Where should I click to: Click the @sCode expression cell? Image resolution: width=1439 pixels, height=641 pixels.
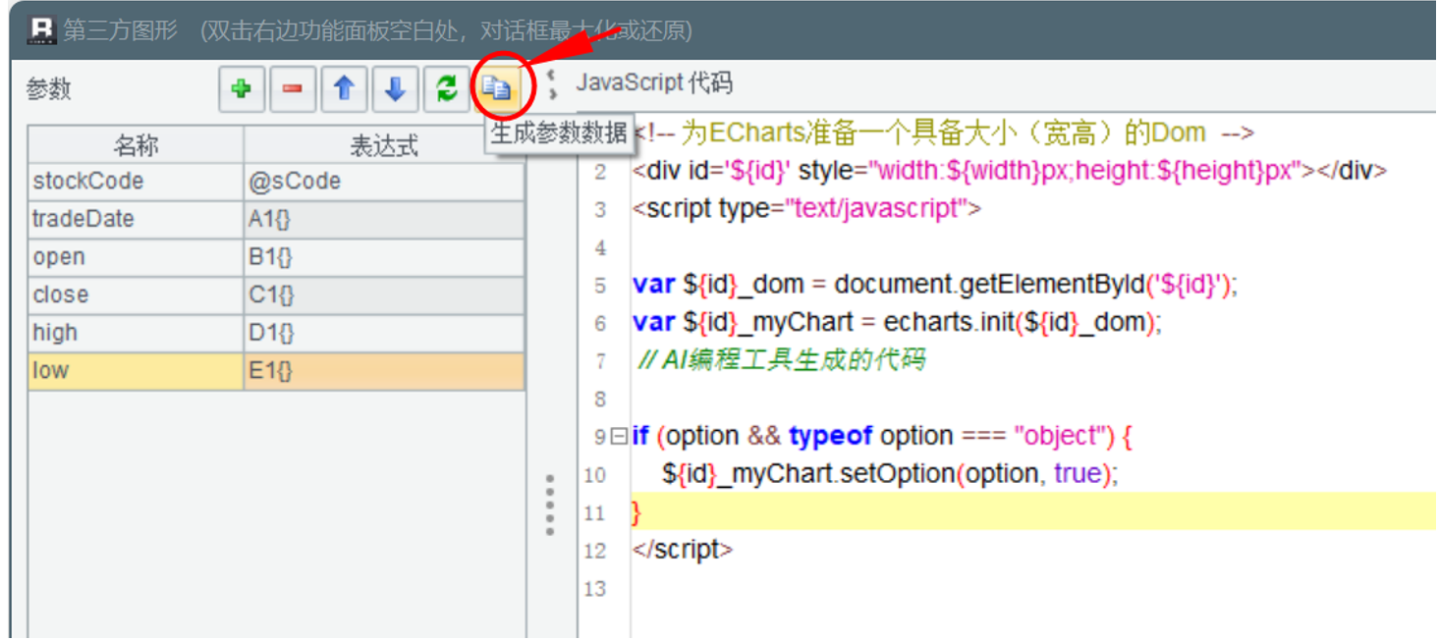(x=384, y=182)
